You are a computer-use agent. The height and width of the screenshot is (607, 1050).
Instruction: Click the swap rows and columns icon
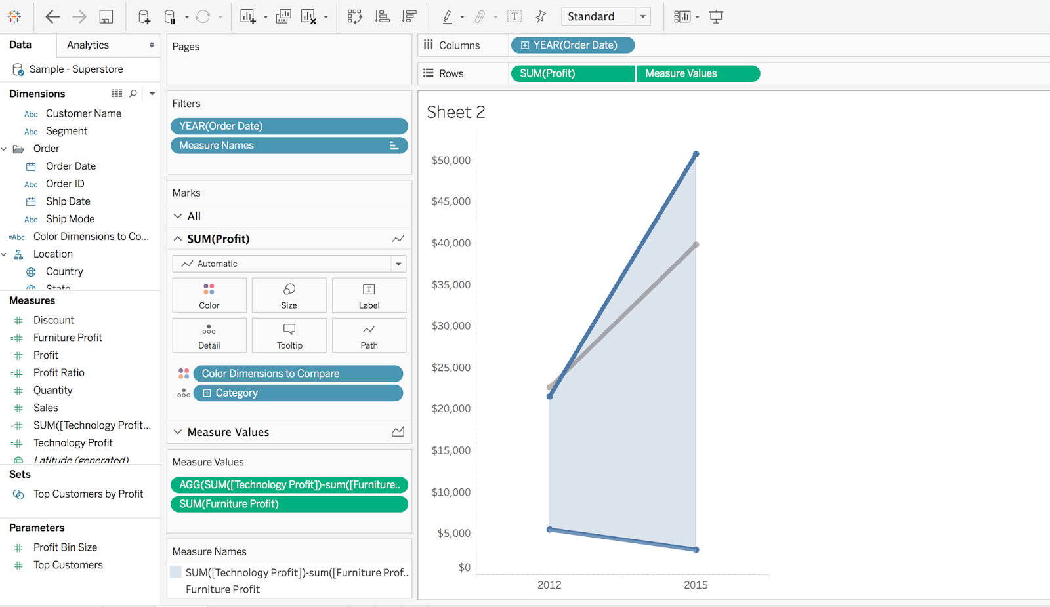click(354, 17)
